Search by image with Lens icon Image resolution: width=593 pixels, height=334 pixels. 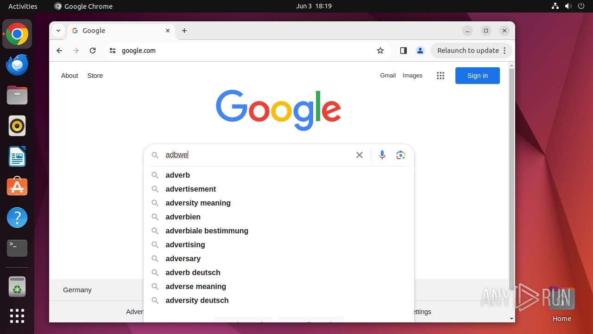401,155
